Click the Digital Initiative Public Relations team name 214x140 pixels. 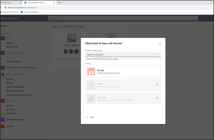[x=22, y=68]
